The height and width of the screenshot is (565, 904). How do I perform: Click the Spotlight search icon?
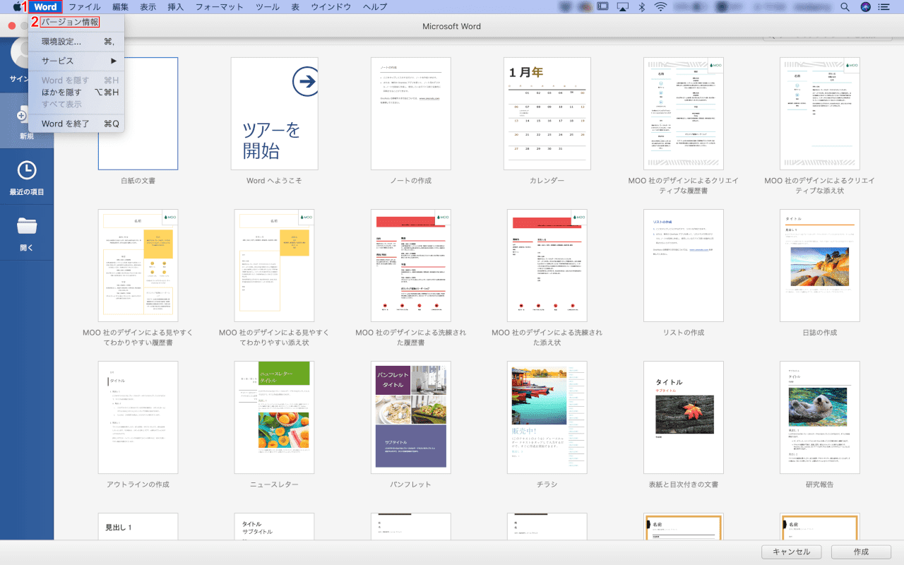click(845, 6)
